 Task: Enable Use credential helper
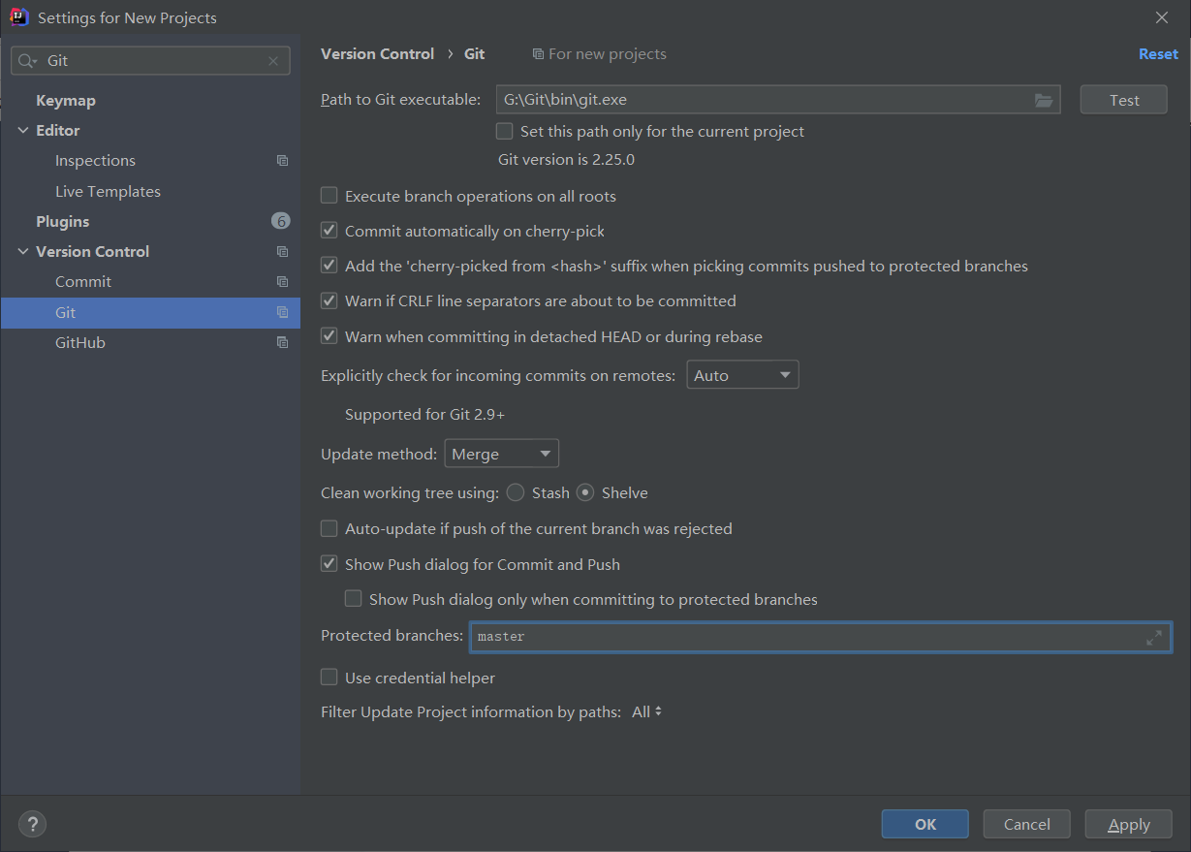tap(329, 678)
